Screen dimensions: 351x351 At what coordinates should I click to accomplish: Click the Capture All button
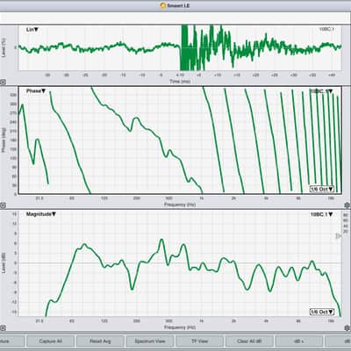point(50,341)
